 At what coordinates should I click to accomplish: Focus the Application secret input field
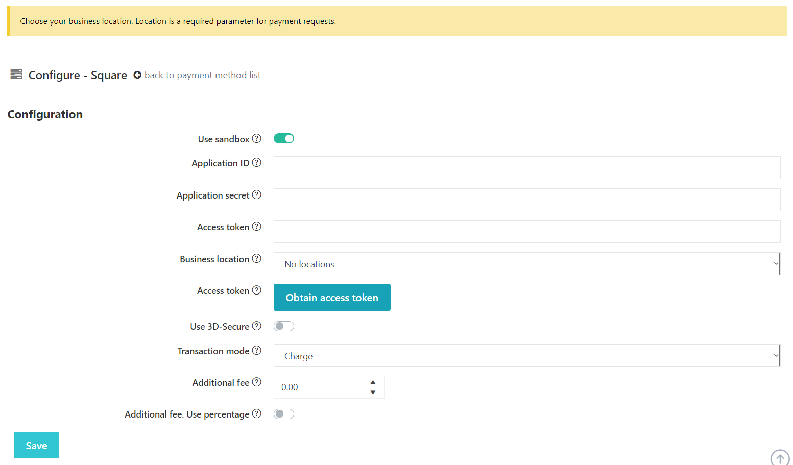coord(527,200)
